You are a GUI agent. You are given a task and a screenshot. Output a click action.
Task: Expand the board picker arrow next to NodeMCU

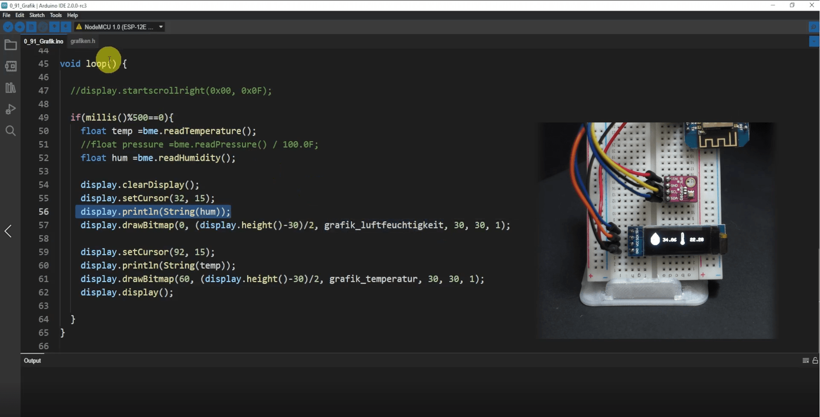click(x=161, y=27)
